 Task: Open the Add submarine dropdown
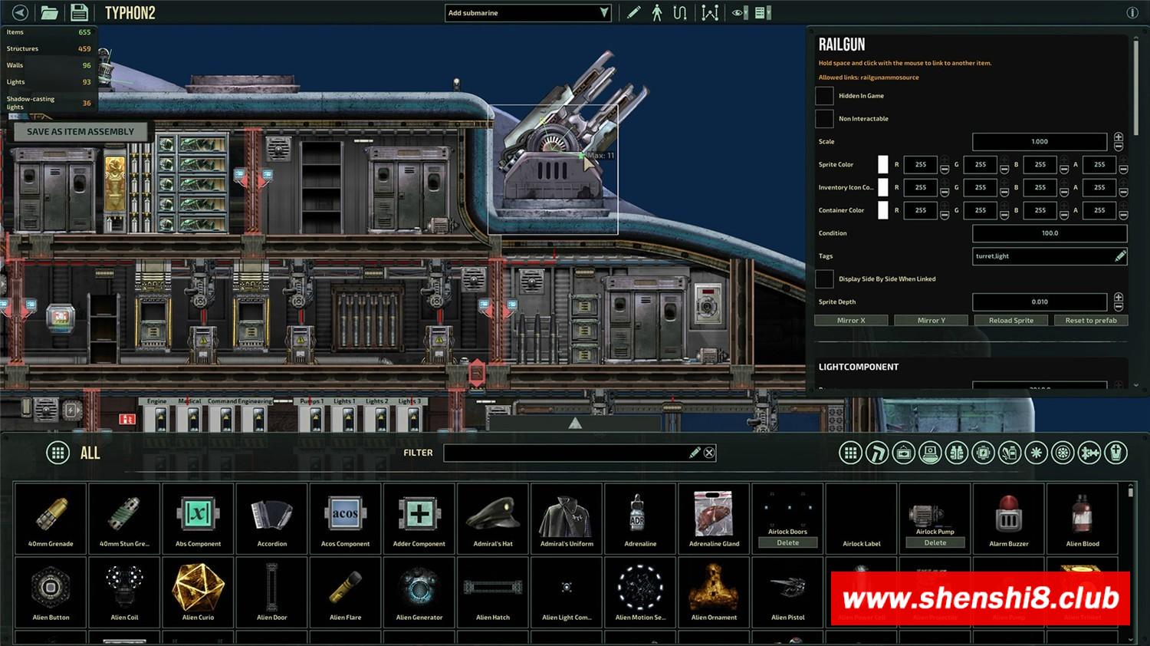coord(527,12)
